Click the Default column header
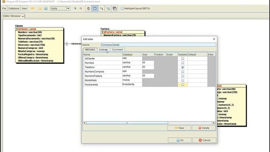 click(x=197, y=54)
